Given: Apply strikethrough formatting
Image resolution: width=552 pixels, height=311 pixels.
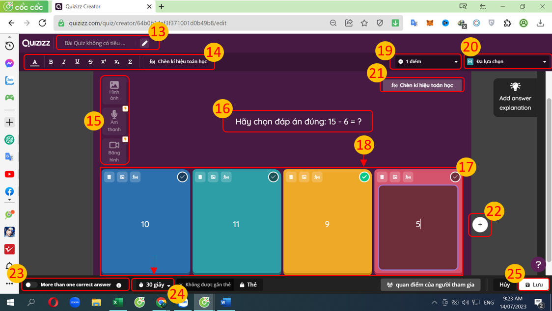Looking at the screenshot, I should pos(90,62).
